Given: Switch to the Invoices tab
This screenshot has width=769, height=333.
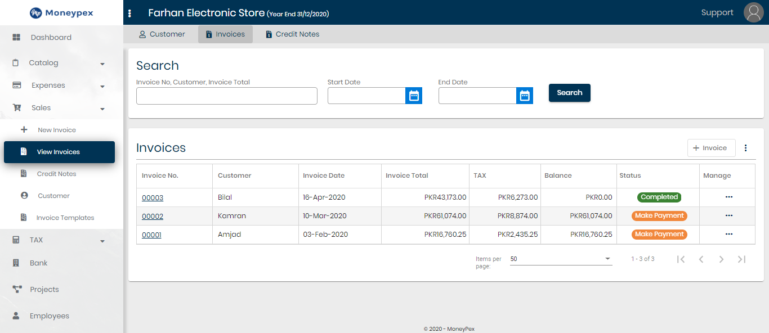Looking at the screenshot, I should pos(225,34).
